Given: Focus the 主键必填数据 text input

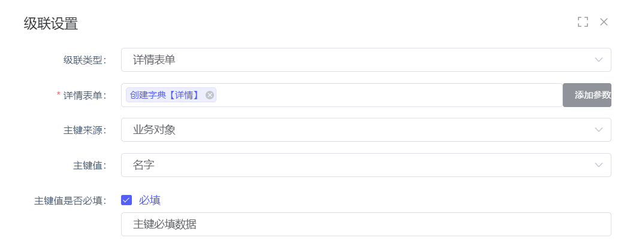Looking at the screenshot, I should [366, 225].
